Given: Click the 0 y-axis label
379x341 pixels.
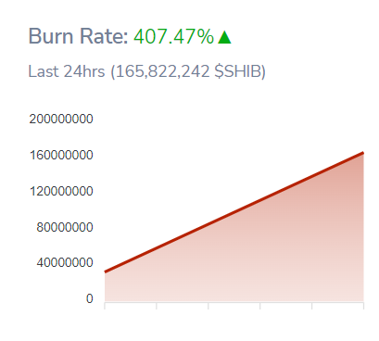Looking at the screenshot, I should 90,298.
